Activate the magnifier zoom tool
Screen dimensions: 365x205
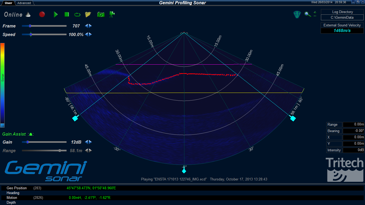click(307, 14)
